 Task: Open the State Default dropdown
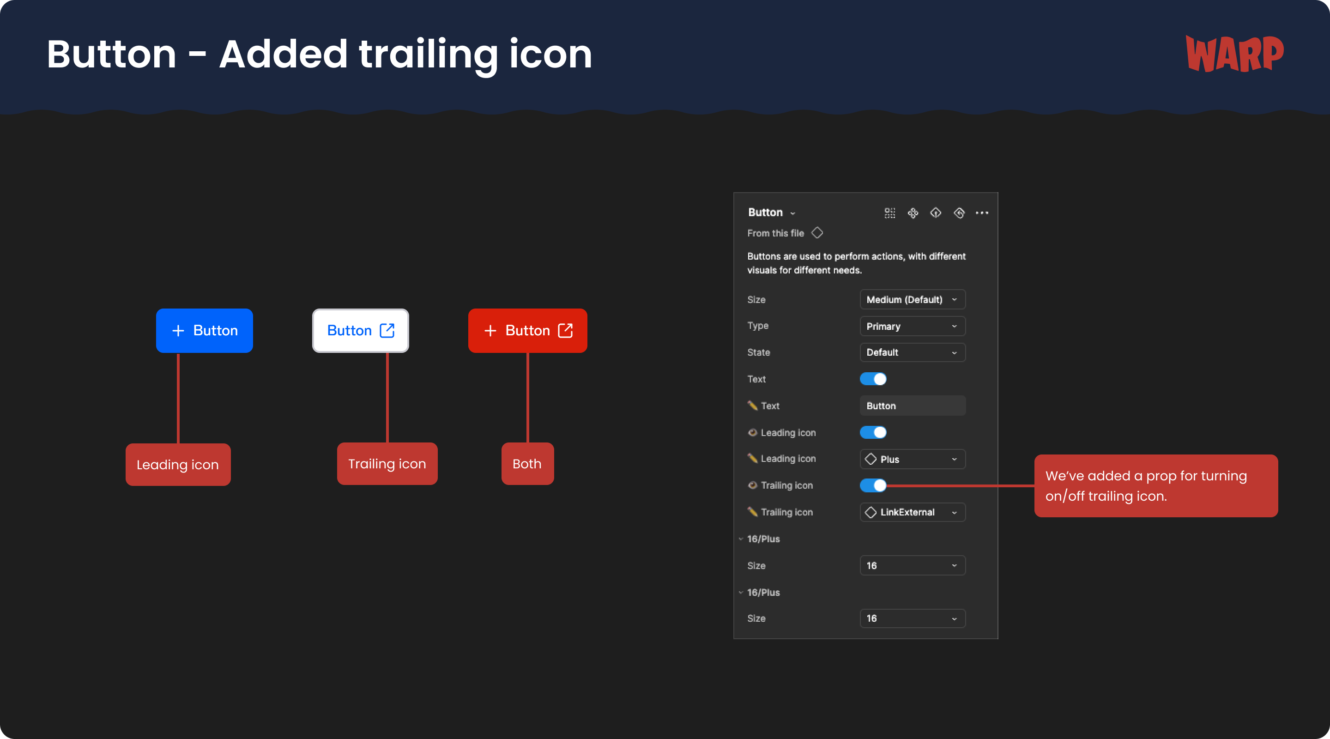coord(913,353)
